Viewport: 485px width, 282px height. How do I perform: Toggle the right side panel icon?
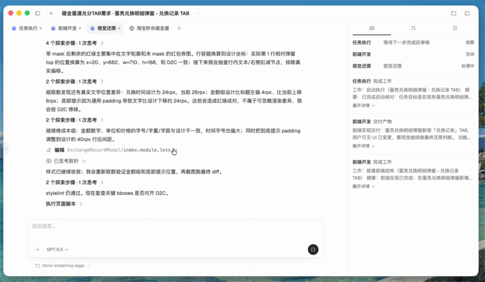[467, 13]
